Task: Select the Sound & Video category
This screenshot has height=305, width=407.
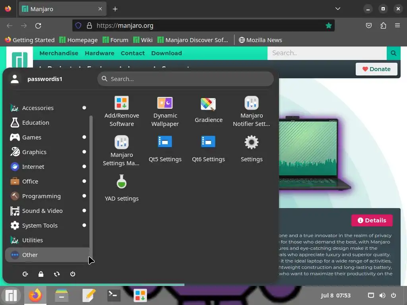Action: pyautogui.click(x=47, y=211)
